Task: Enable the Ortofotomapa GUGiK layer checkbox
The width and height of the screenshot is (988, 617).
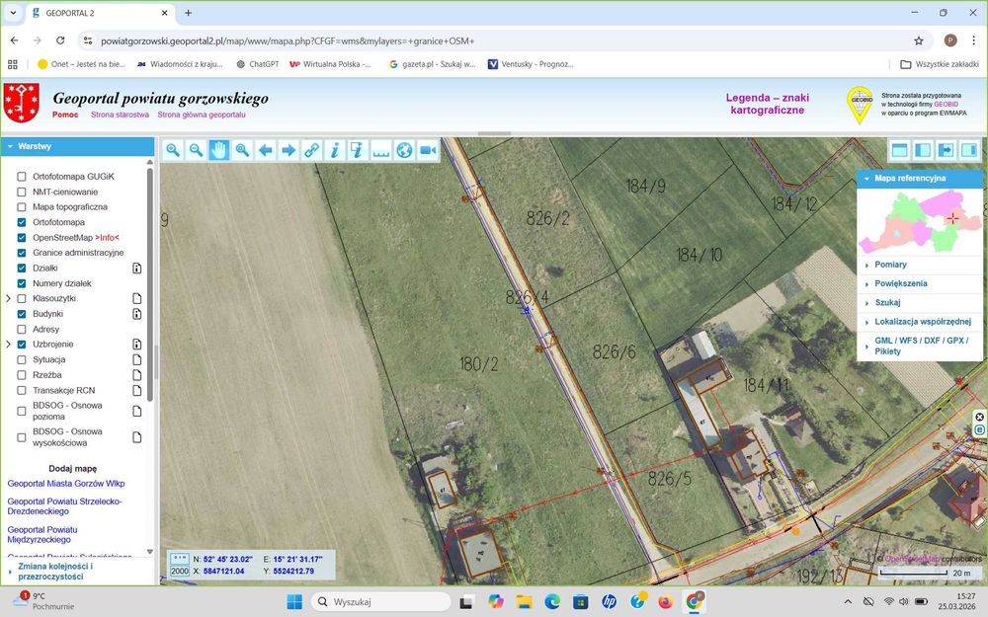Action: pyautogui.click(x=22, y=177)
